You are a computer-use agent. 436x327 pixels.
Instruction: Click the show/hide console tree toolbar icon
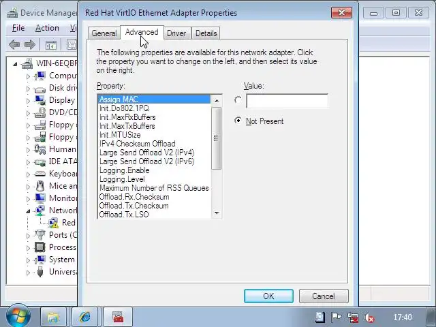(51, 45)
